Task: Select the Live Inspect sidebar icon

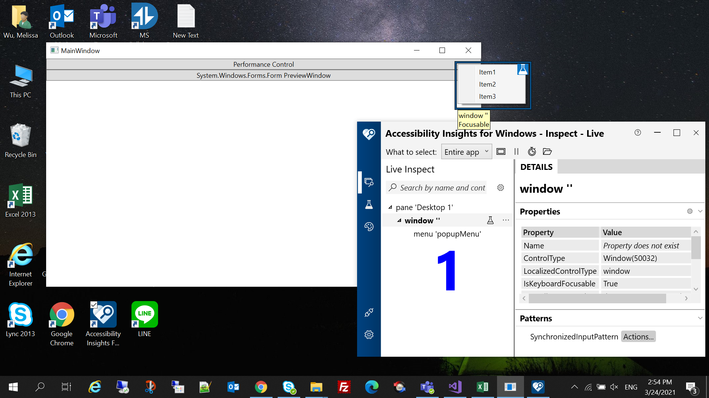Action: (x=369, y=182)
